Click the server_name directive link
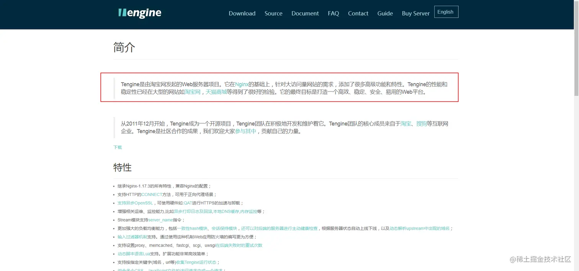This screenshot has width=579, height=271. point(160,220)
